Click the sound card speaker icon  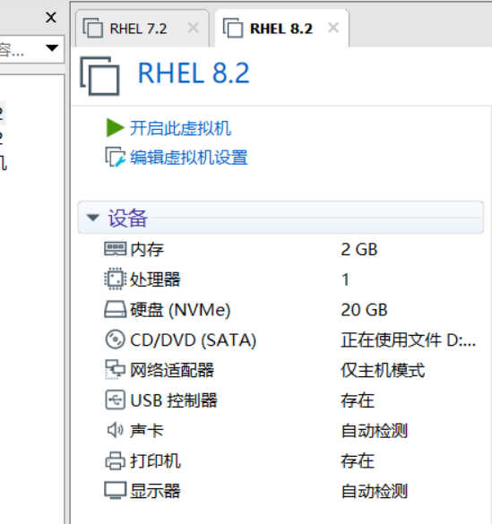tap(115, 430)
